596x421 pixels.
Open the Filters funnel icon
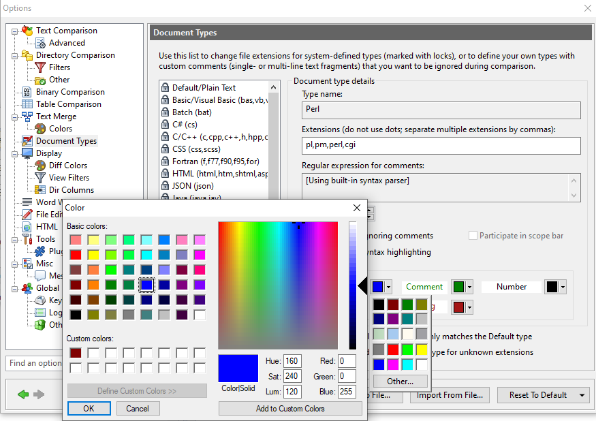click(40, 67)
